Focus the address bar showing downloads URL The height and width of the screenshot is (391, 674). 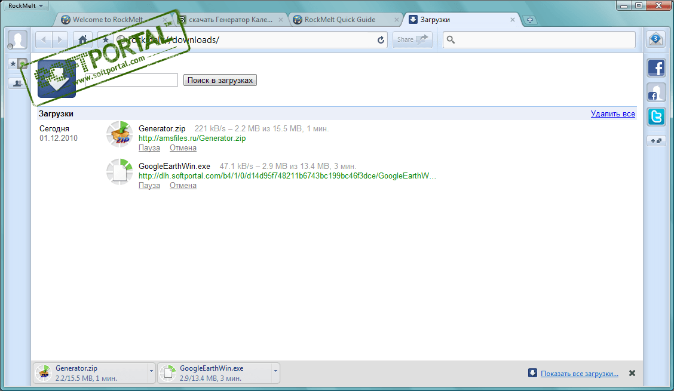click(252, 40)
